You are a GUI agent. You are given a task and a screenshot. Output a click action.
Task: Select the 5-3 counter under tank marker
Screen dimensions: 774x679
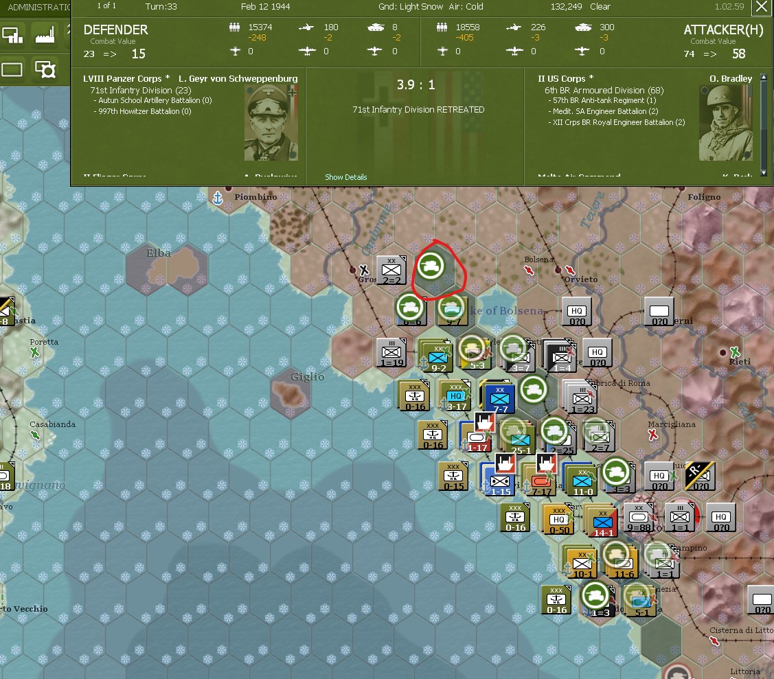[x=476, y=356]
